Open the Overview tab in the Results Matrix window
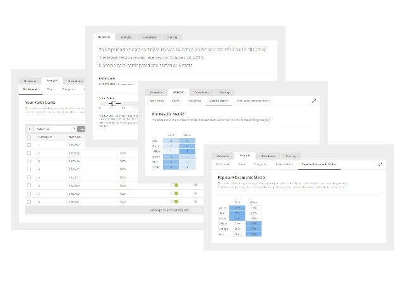 point(156,93)
